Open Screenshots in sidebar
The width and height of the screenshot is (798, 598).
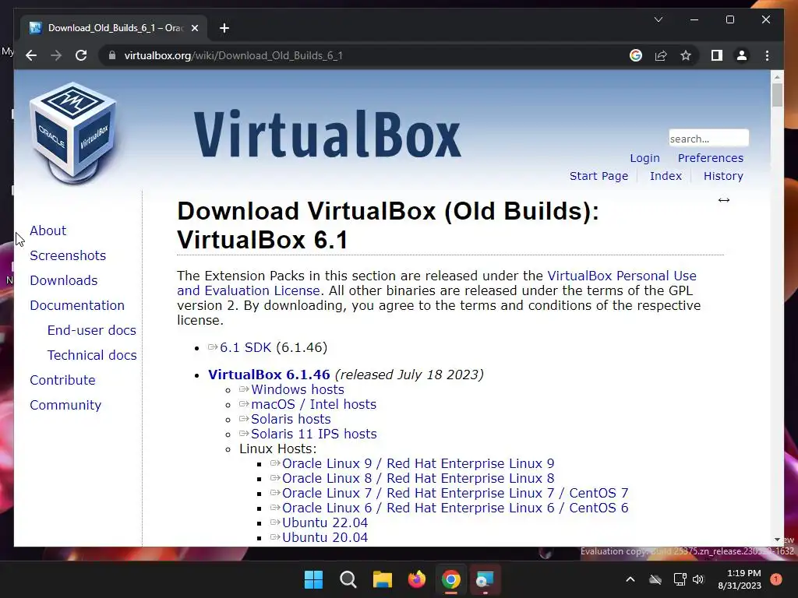click(x=68, y=255)
